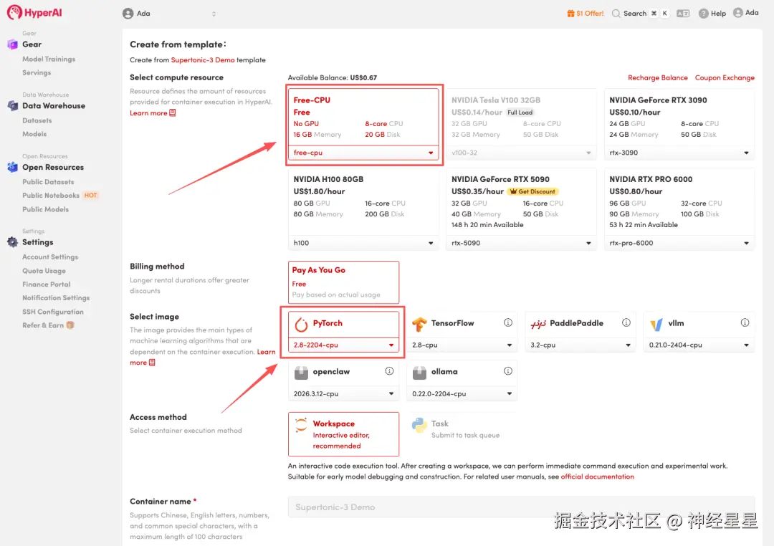Open SSH Configuration settings

(x=53, y=312)
